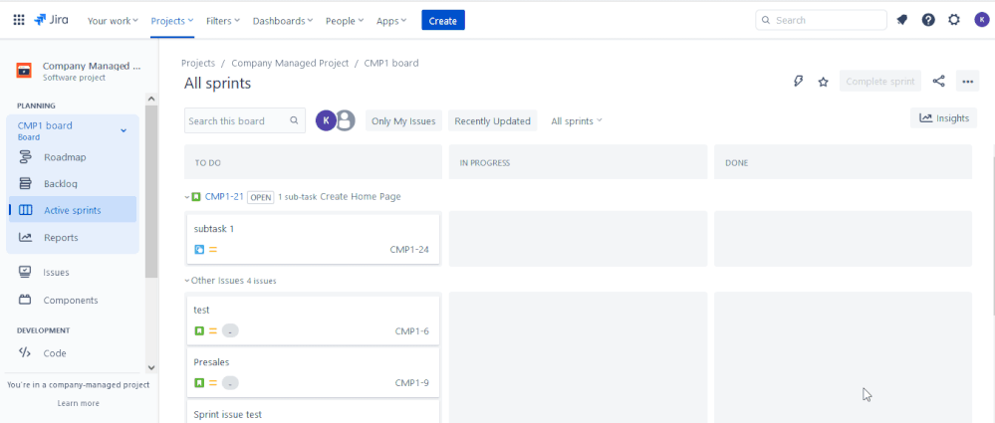Filter by assignee K avatar
The height and width of the screenshot is (423, 995).
(x=326, y=120)
